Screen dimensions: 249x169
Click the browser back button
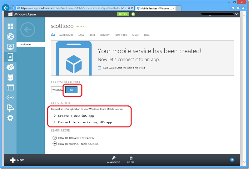tap(6, 8)
